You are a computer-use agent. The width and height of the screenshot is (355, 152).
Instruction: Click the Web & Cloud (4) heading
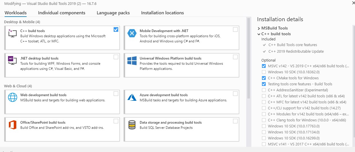(x=18, y=86)
